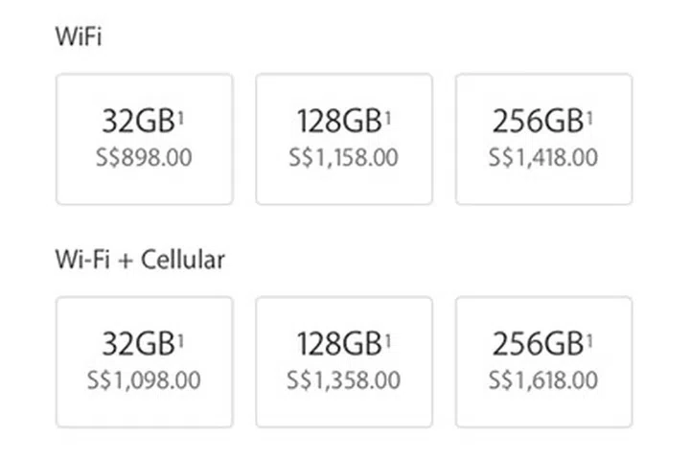Choose the Wi-Fi + Cellular 128GB card
The width and height of the screenshot is (690, 459).
pyautogui.click(x=343, y=361)
